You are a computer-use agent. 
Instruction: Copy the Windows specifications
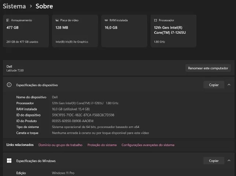click(x=214, y=161)
